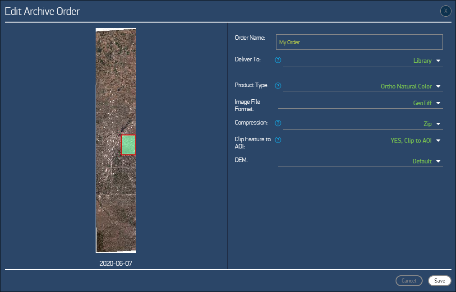456x292 pixels.
Task: Cancel editing the archive order
Action: pos(409,281)
